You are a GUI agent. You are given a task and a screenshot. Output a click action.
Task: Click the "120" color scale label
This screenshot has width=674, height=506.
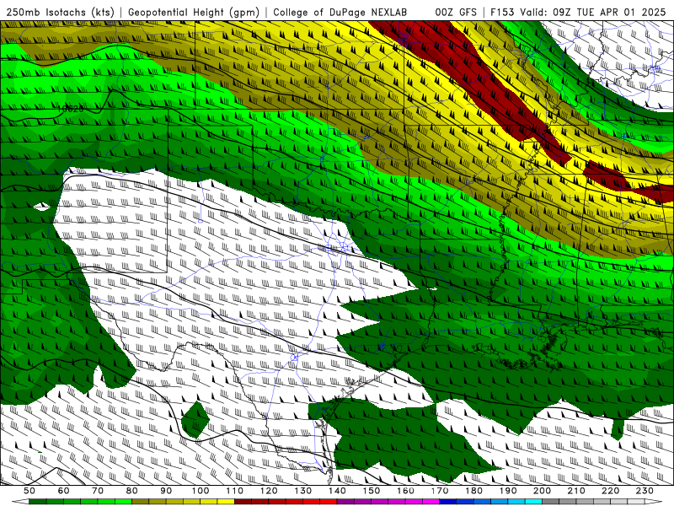[269, 491]
